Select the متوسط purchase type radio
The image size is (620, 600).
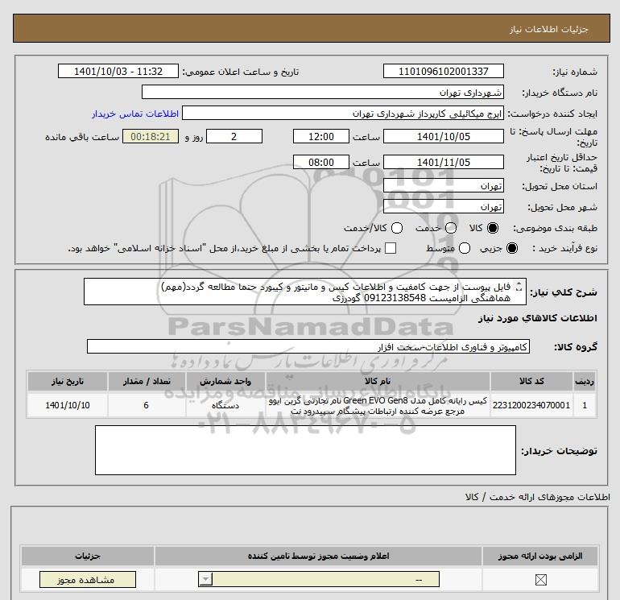pos(465,248)
